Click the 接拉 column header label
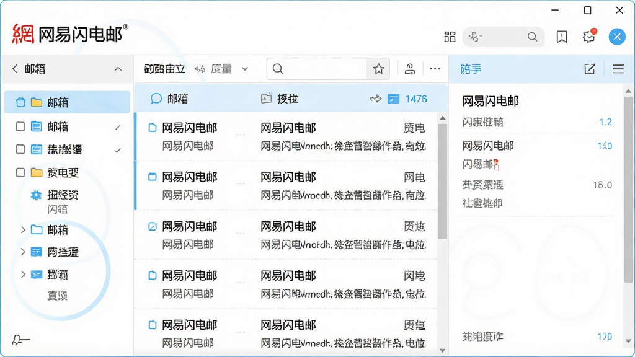 [x=288, y=99]
